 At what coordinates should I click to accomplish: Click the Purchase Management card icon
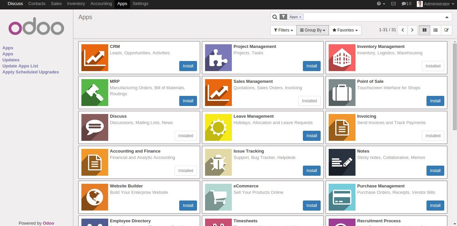point(342,197)
